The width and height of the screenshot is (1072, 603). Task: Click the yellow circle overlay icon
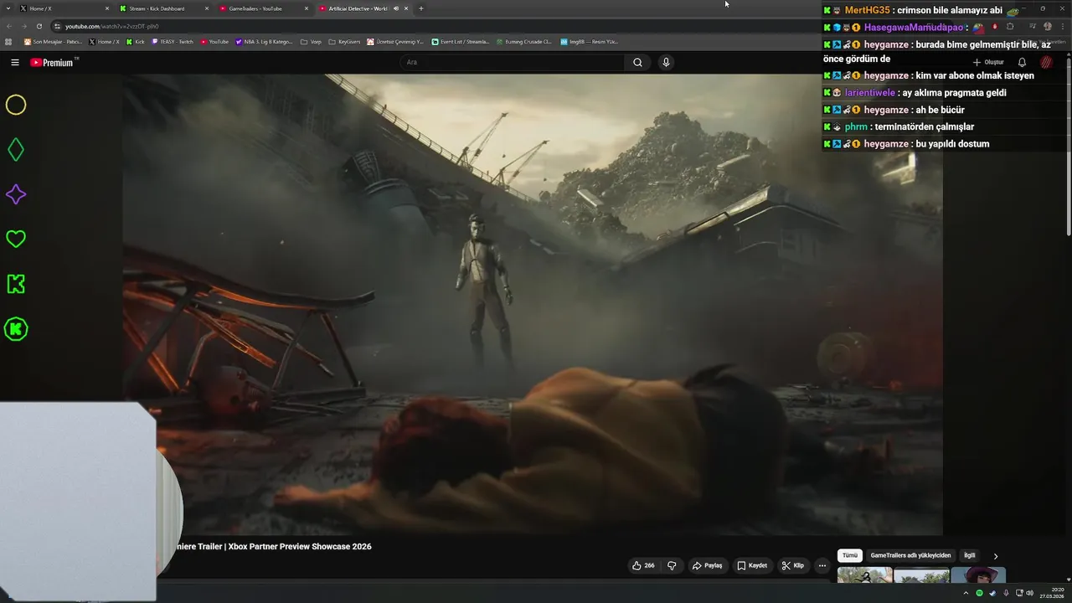[x=16, y=105]
